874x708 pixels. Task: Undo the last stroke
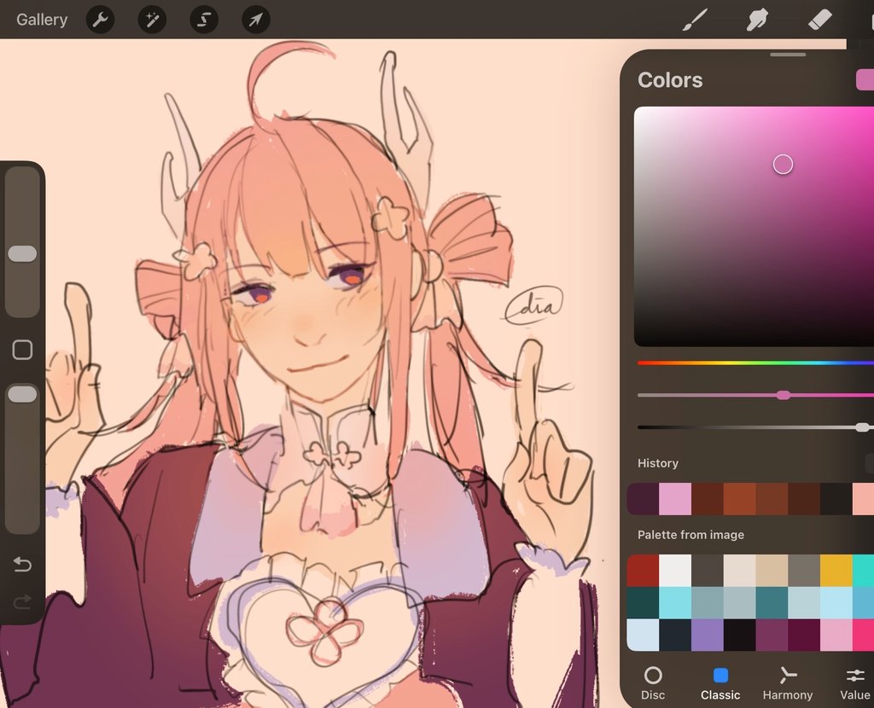[x=22, y=565]
